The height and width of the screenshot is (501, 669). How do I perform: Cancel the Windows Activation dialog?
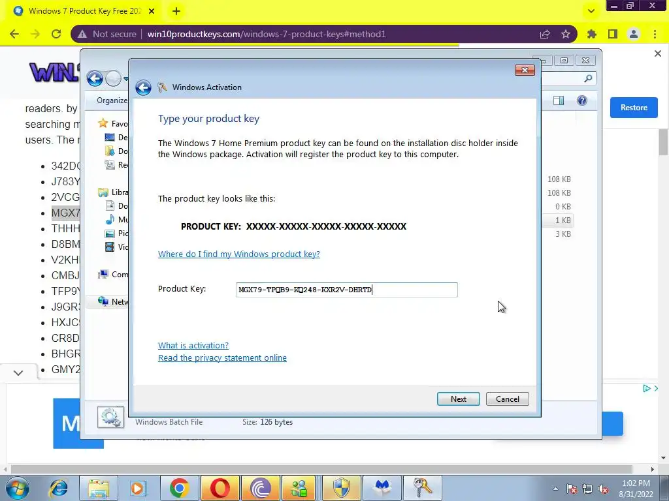[507, 399]
